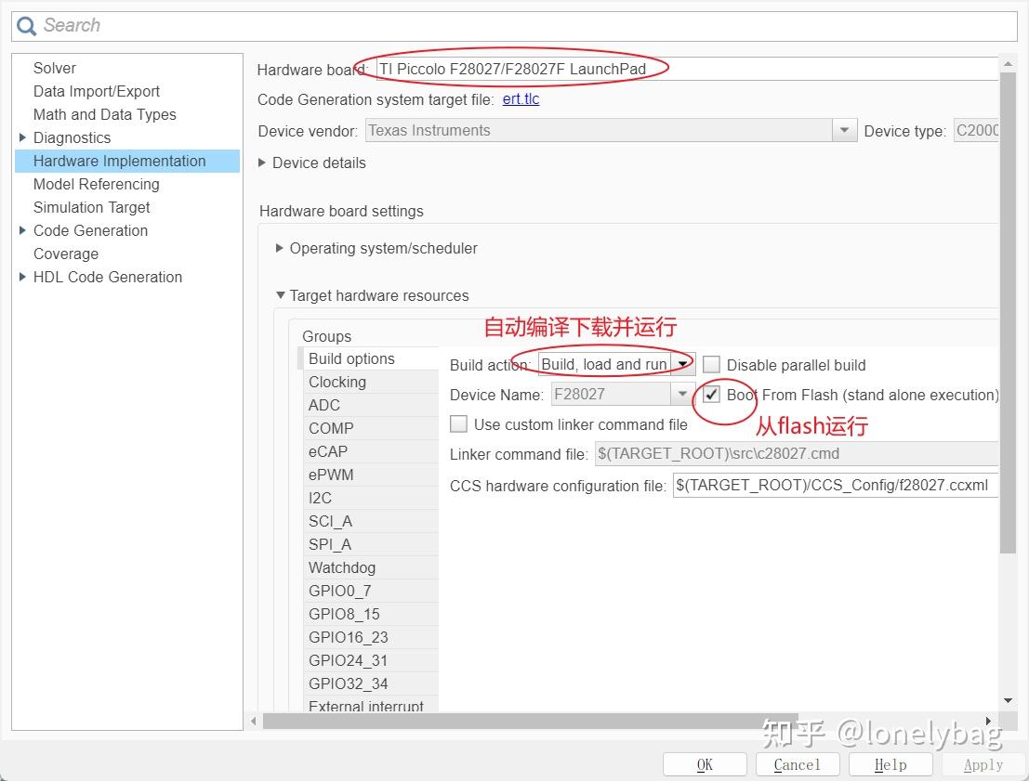Open the ert.tlc target file link
Image resolution: width=1029 pixels, height=781 pixels.
click(521, 99)
